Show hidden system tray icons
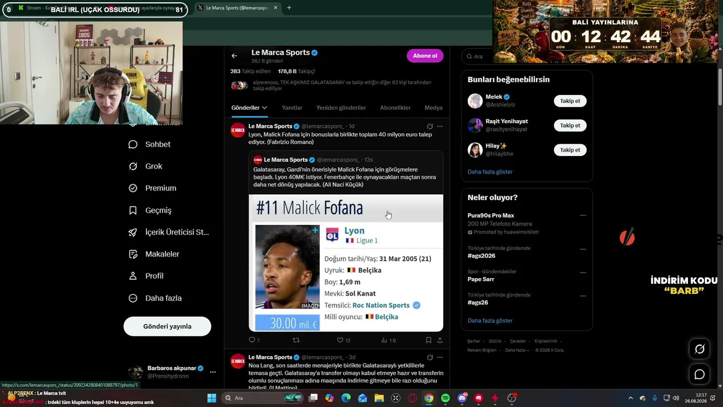Image resolution: width=723 pixels, height=407 pixels. (x=631, y=398)
